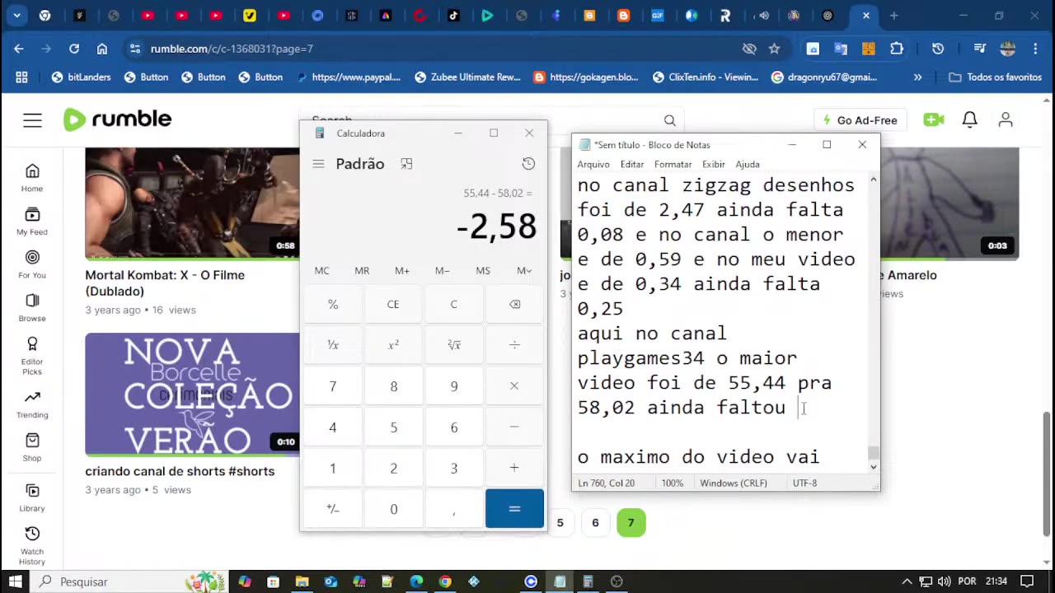1055x593 pixels.
Task: Open Zubee Ultimate Rewards bookmark
Action: 467,77
